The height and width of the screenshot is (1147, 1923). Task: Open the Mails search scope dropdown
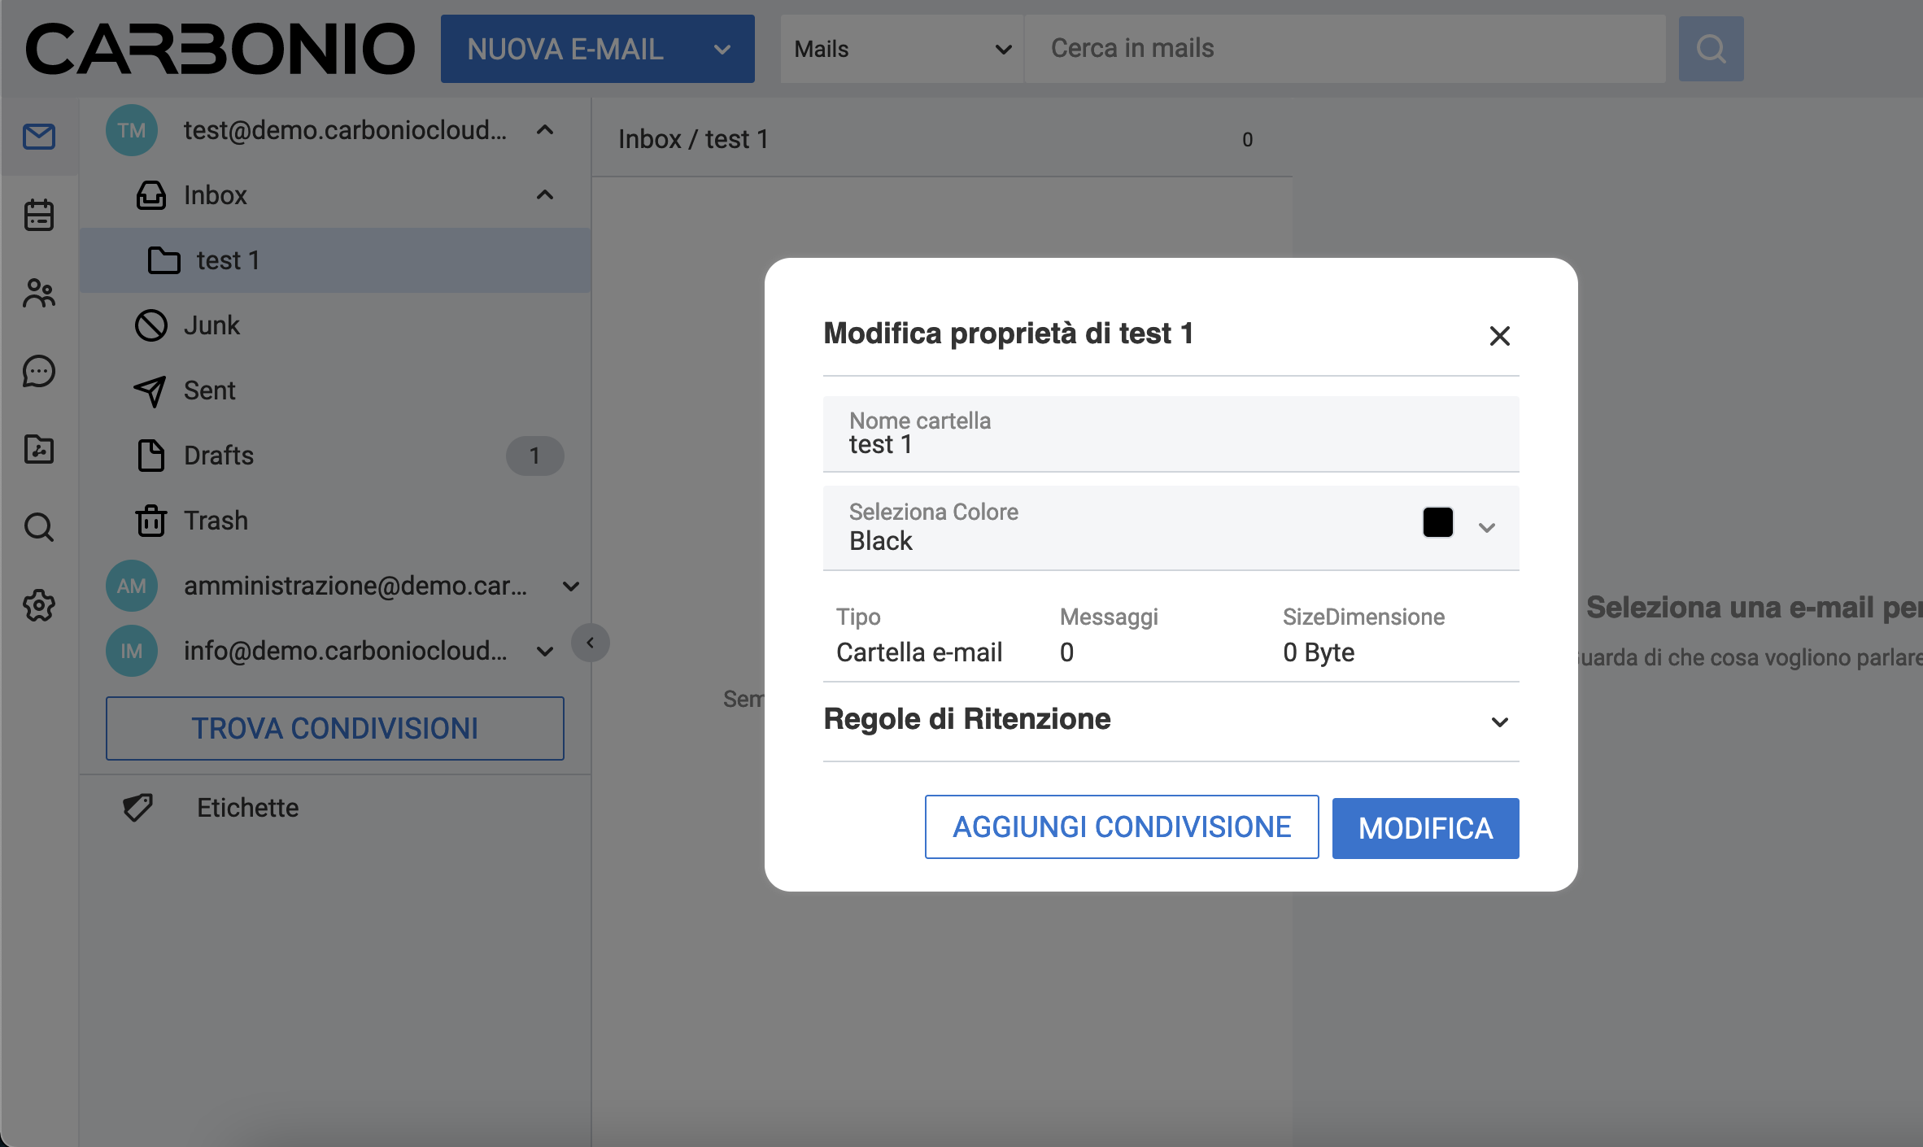901,49
